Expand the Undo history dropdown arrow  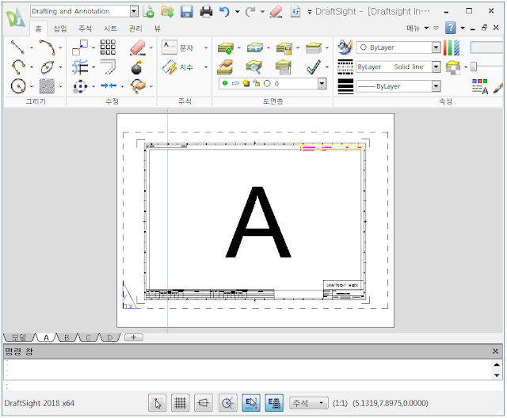click(x=238, y=12)
